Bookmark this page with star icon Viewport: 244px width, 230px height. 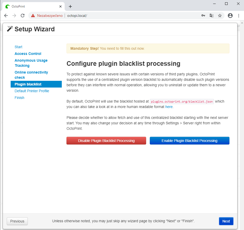(x=220, y=16)
